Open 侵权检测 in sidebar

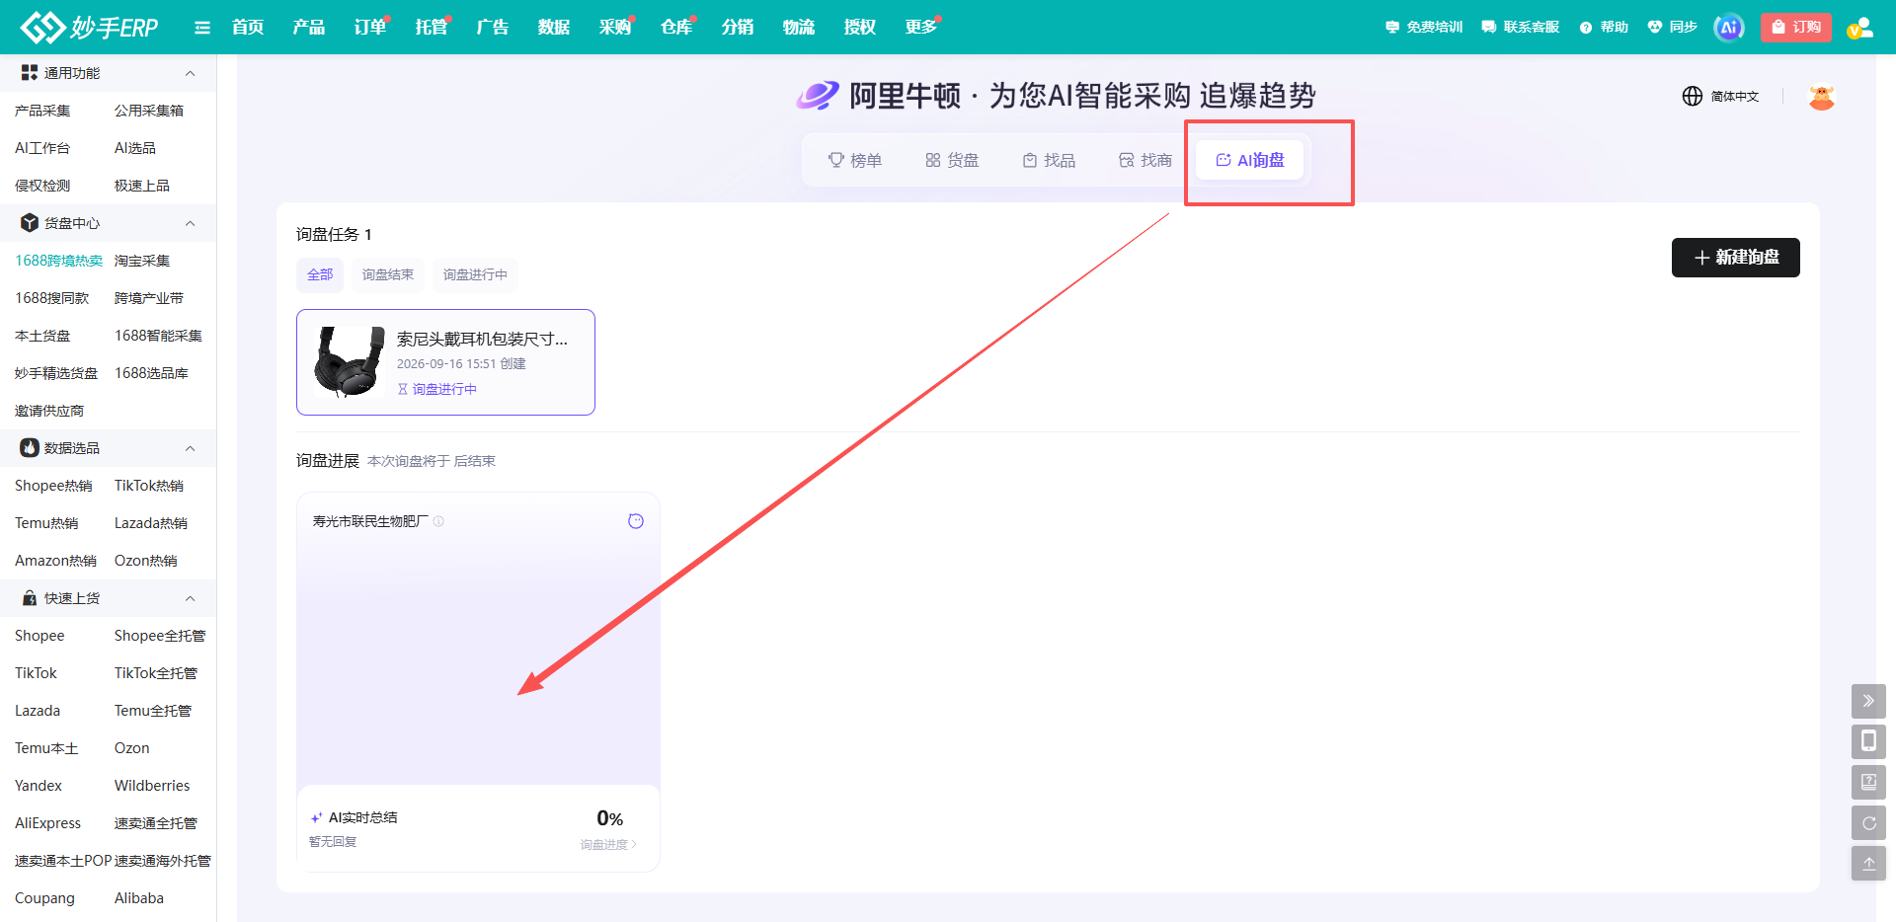[42, 186]
